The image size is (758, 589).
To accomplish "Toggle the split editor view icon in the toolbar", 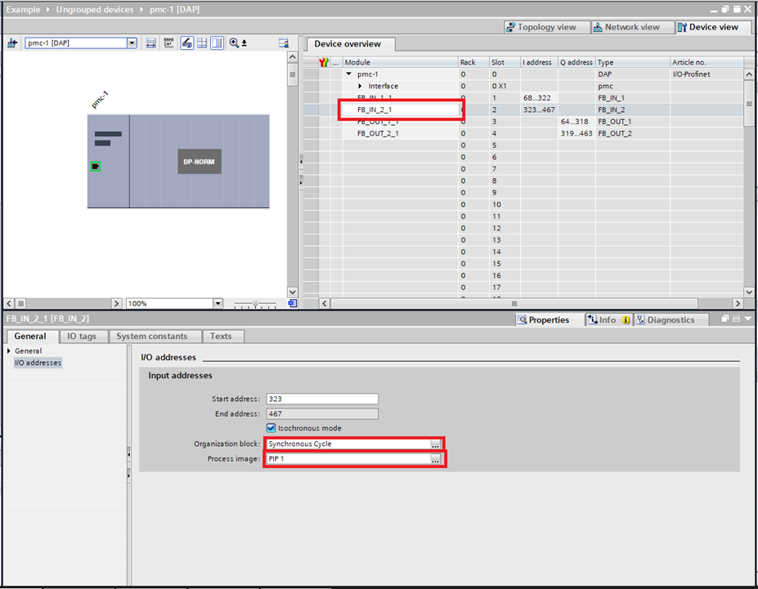I will pos(217,43).
